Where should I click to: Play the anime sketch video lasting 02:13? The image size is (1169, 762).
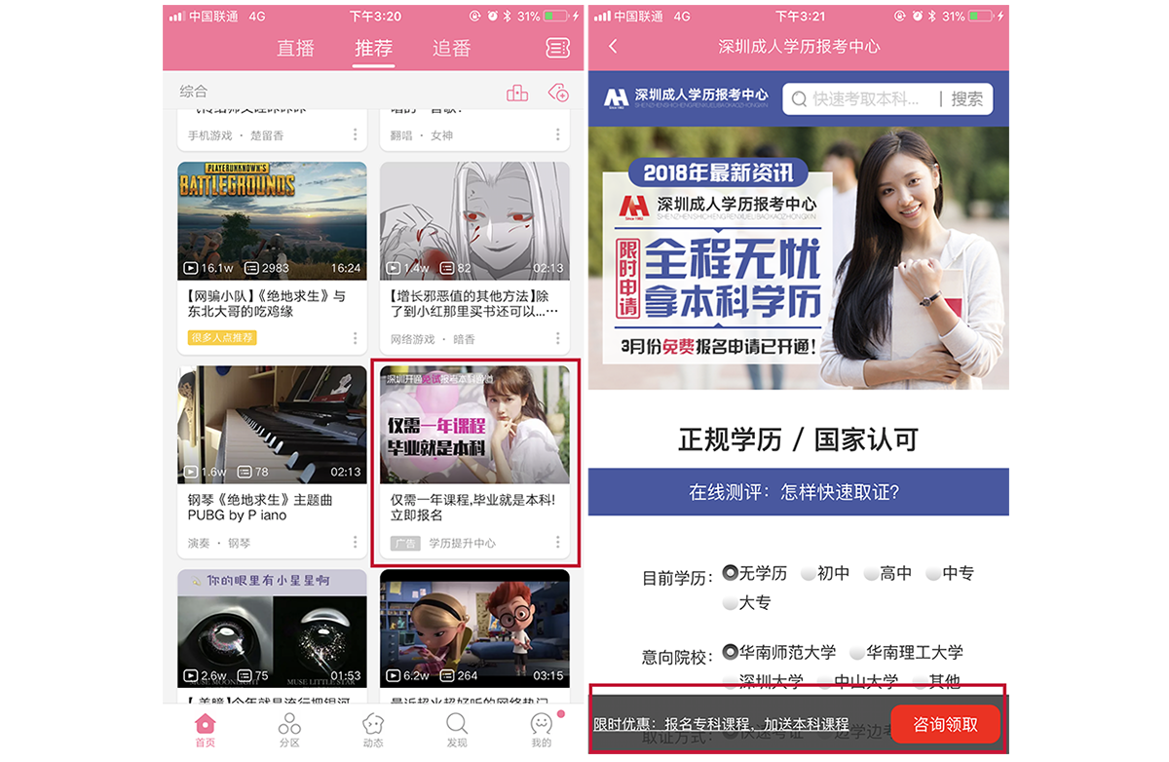point(474,221)
